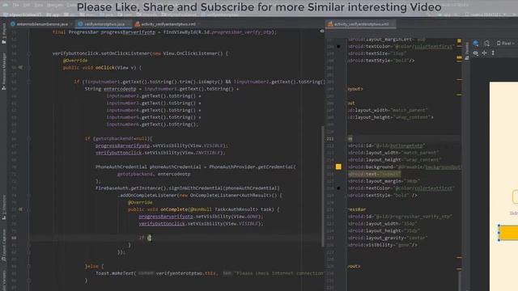Click the left editor vertical scrollbar thumb
The image size is (518, 291).
[x=322, y=186]
